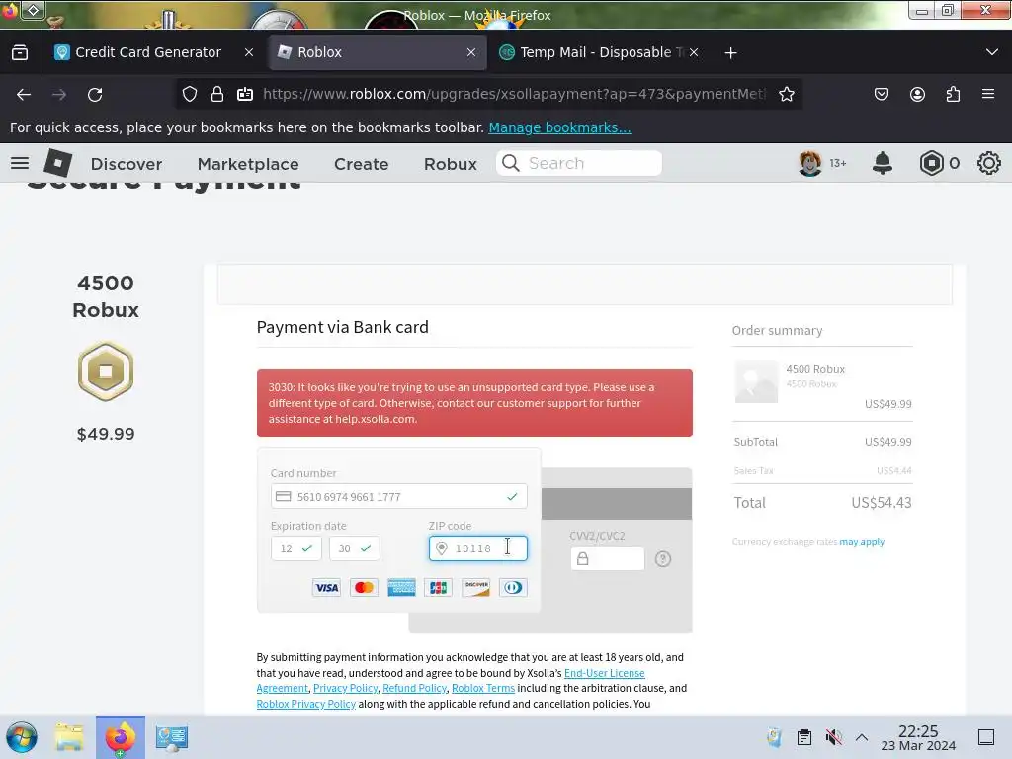This screenshot has width=1012, height=759.
Task: Show site security padlock info
Action: click(x=217, y=94)
